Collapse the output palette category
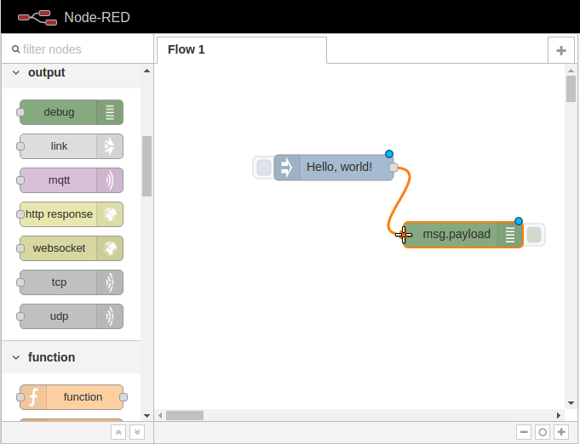 16,72
